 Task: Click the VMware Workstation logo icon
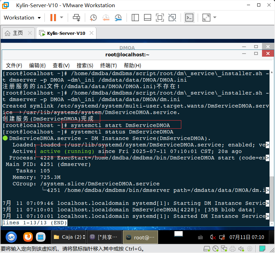[x=5, y=5]
